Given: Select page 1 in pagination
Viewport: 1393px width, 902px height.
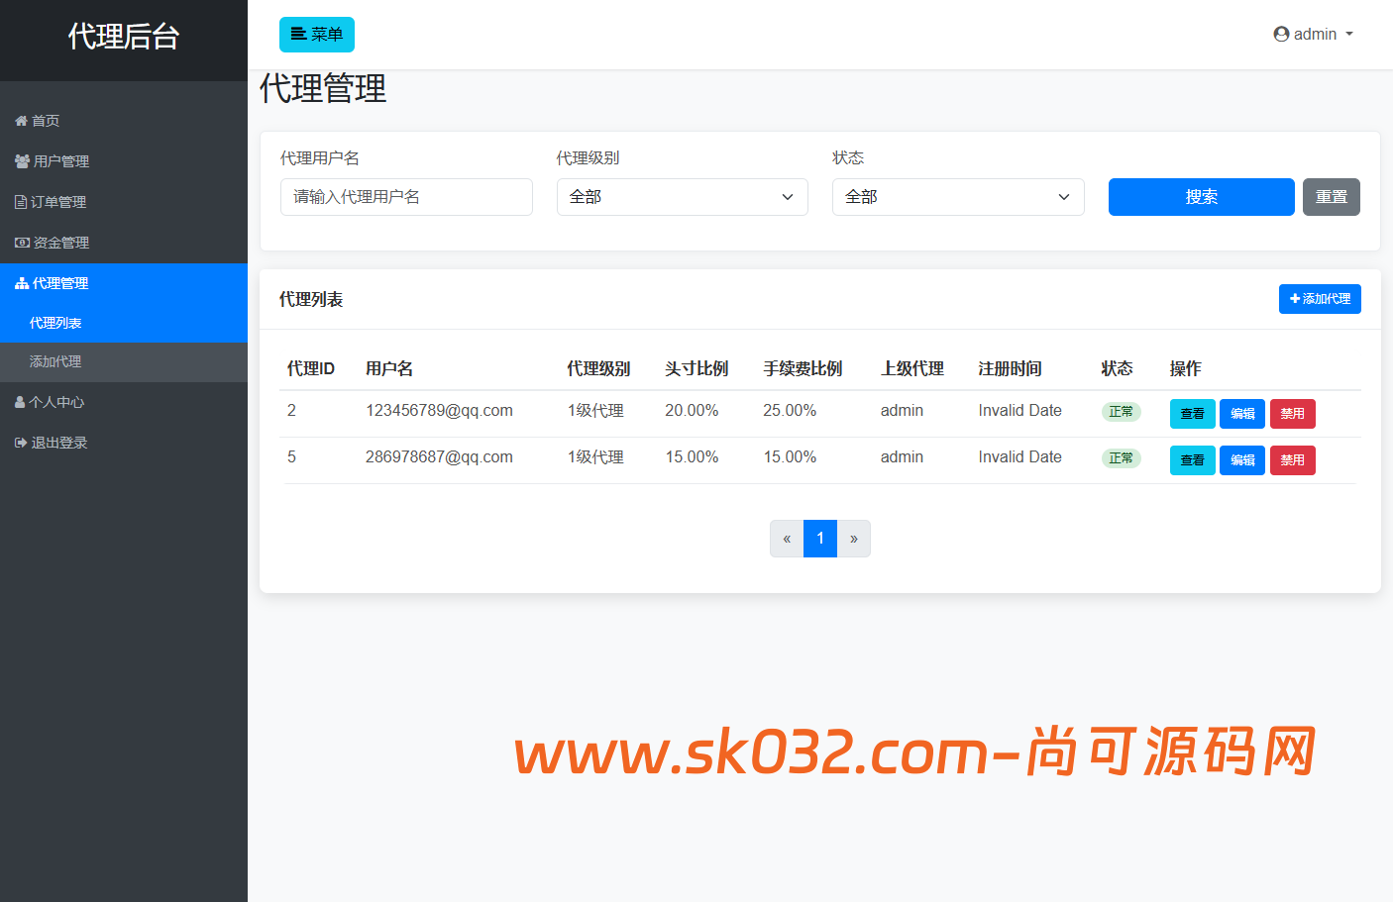Looking at the screenshot, I should (820, 539).
